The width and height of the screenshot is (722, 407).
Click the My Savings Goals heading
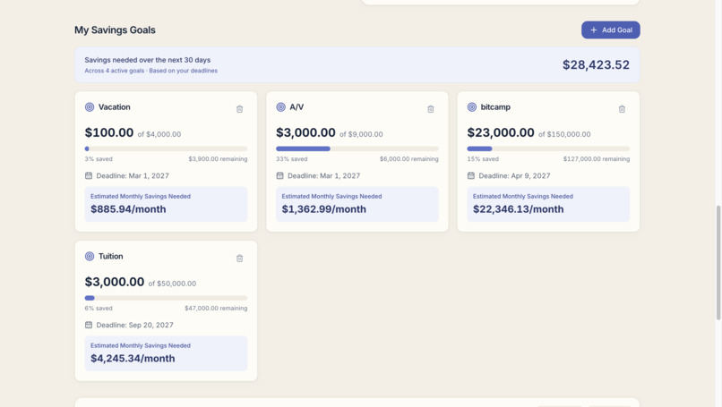point(116,30)
